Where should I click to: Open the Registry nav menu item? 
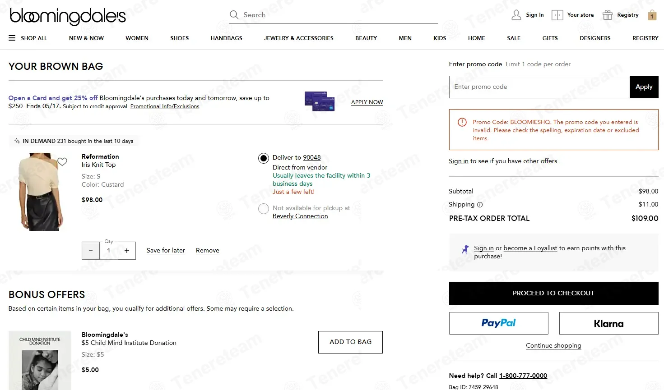pos(645,38)
